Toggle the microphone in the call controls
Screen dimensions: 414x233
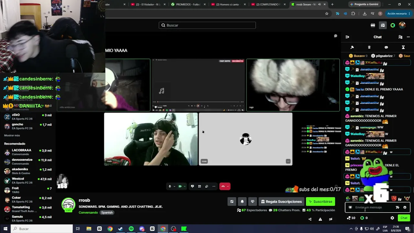tap(170, 186)
